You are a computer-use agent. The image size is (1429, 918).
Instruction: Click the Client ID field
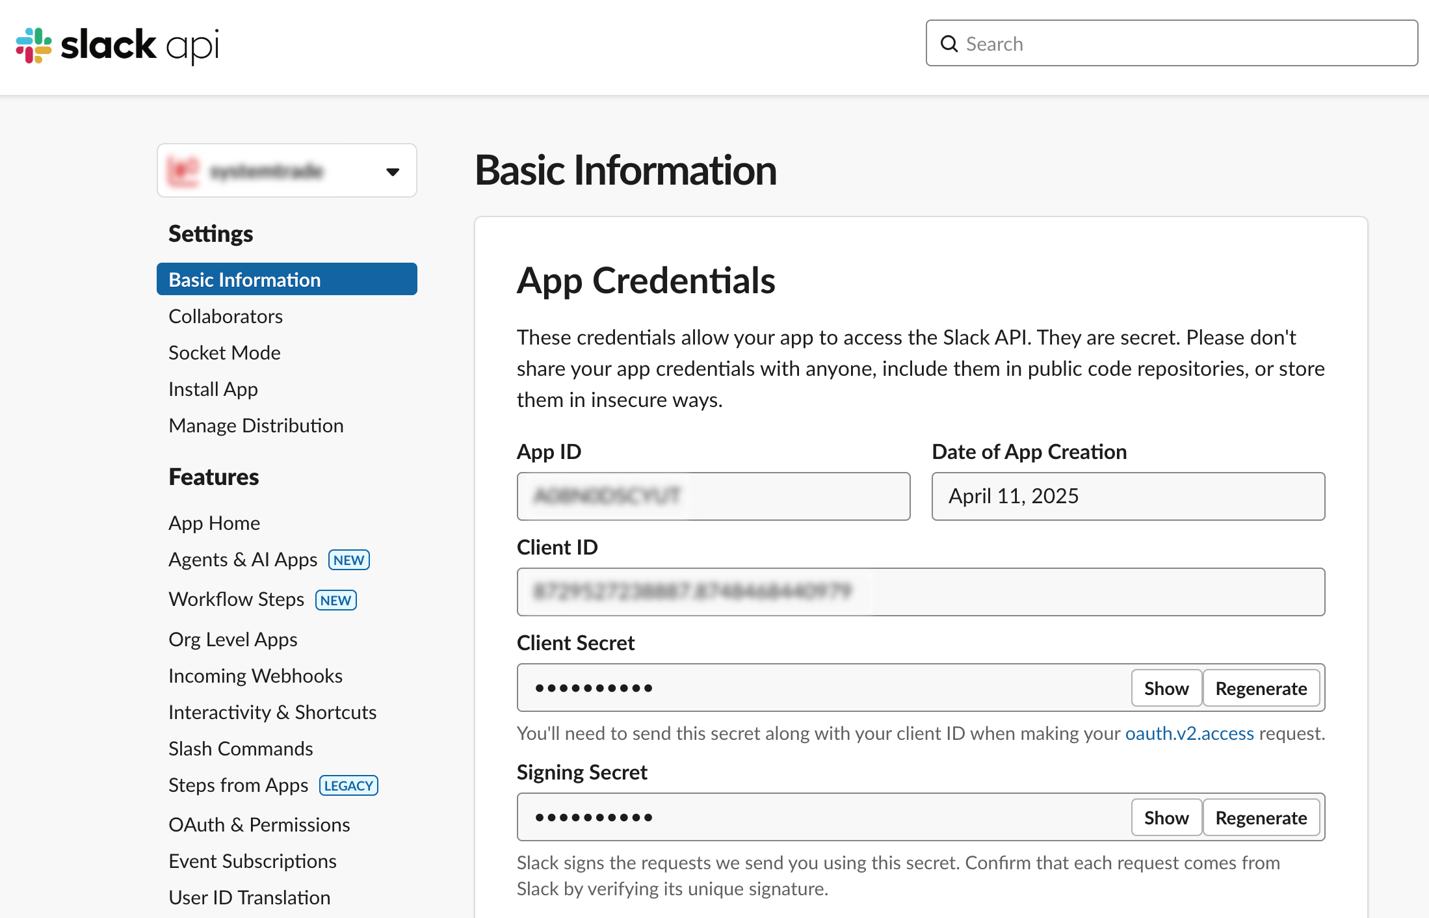(x=921, y=592)
